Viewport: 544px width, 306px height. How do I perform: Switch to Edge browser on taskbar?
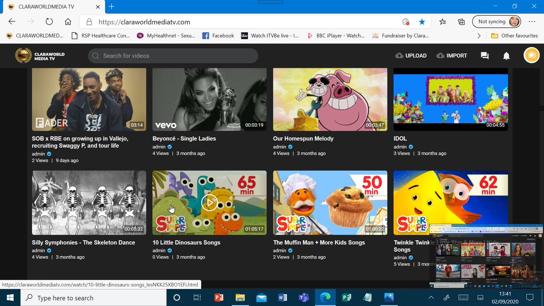tap(325, 298)
